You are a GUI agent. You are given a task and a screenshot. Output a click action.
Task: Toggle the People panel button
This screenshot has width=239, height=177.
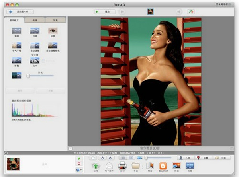pyautogui.click(x=185, y=158)
